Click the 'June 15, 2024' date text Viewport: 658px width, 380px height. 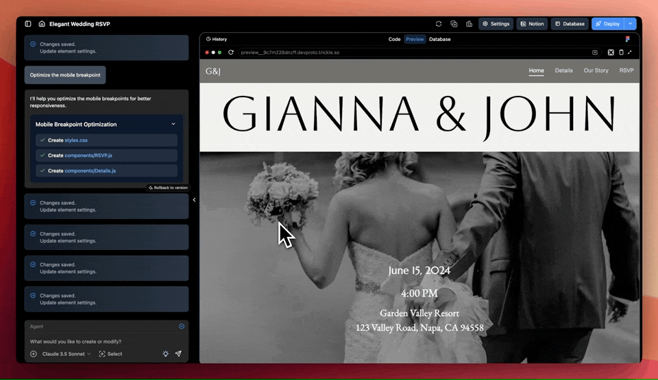click(419, 270)
